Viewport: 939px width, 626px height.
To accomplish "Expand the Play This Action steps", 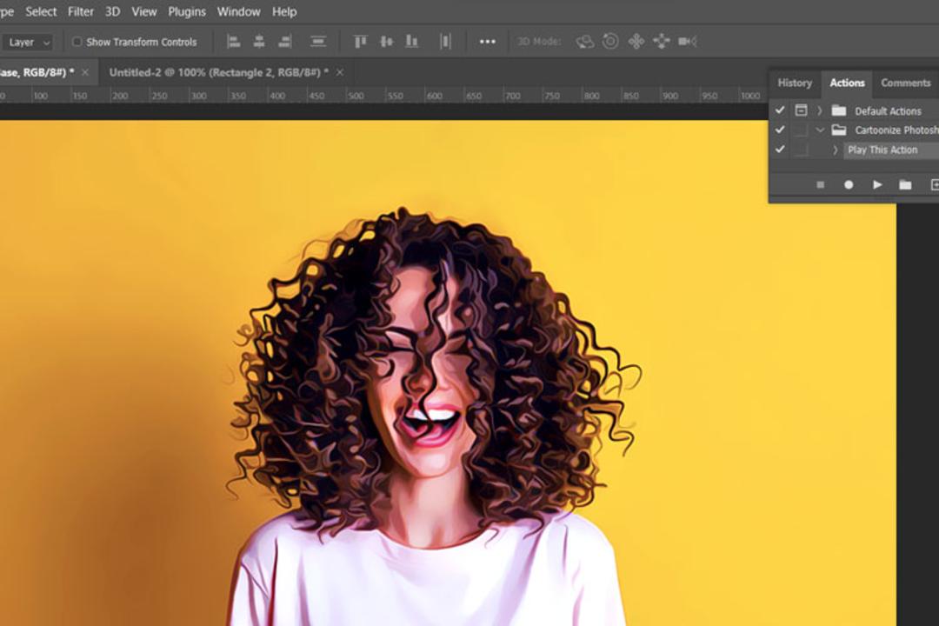I will pos(835,150).
